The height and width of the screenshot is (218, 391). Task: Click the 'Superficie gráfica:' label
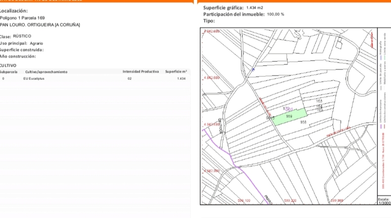(223, 8)
